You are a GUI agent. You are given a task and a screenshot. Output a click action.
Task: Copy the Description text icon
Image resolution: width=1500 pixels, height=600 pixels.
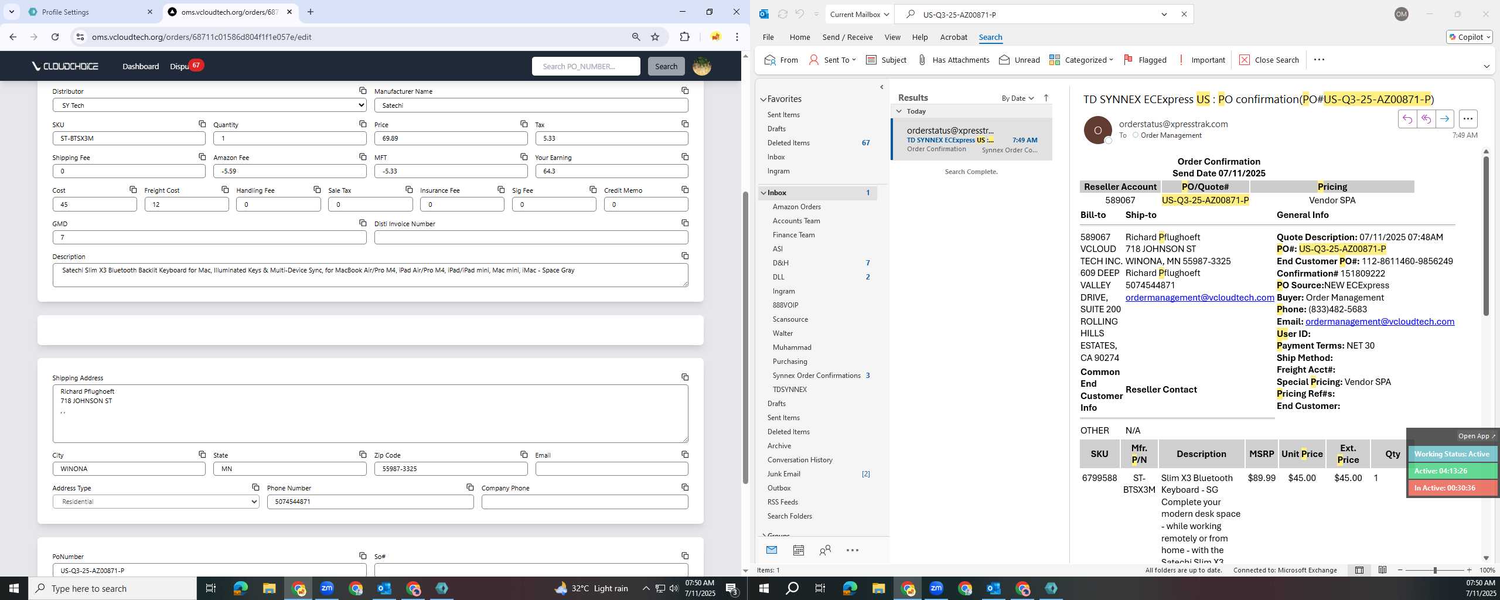coord(685,255)
